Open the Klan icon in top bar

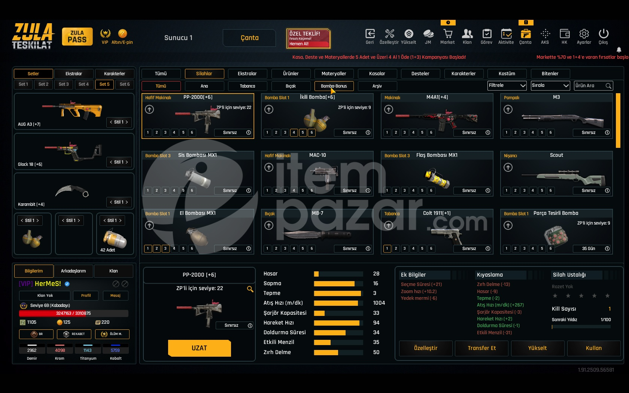(x=467, y=34)
